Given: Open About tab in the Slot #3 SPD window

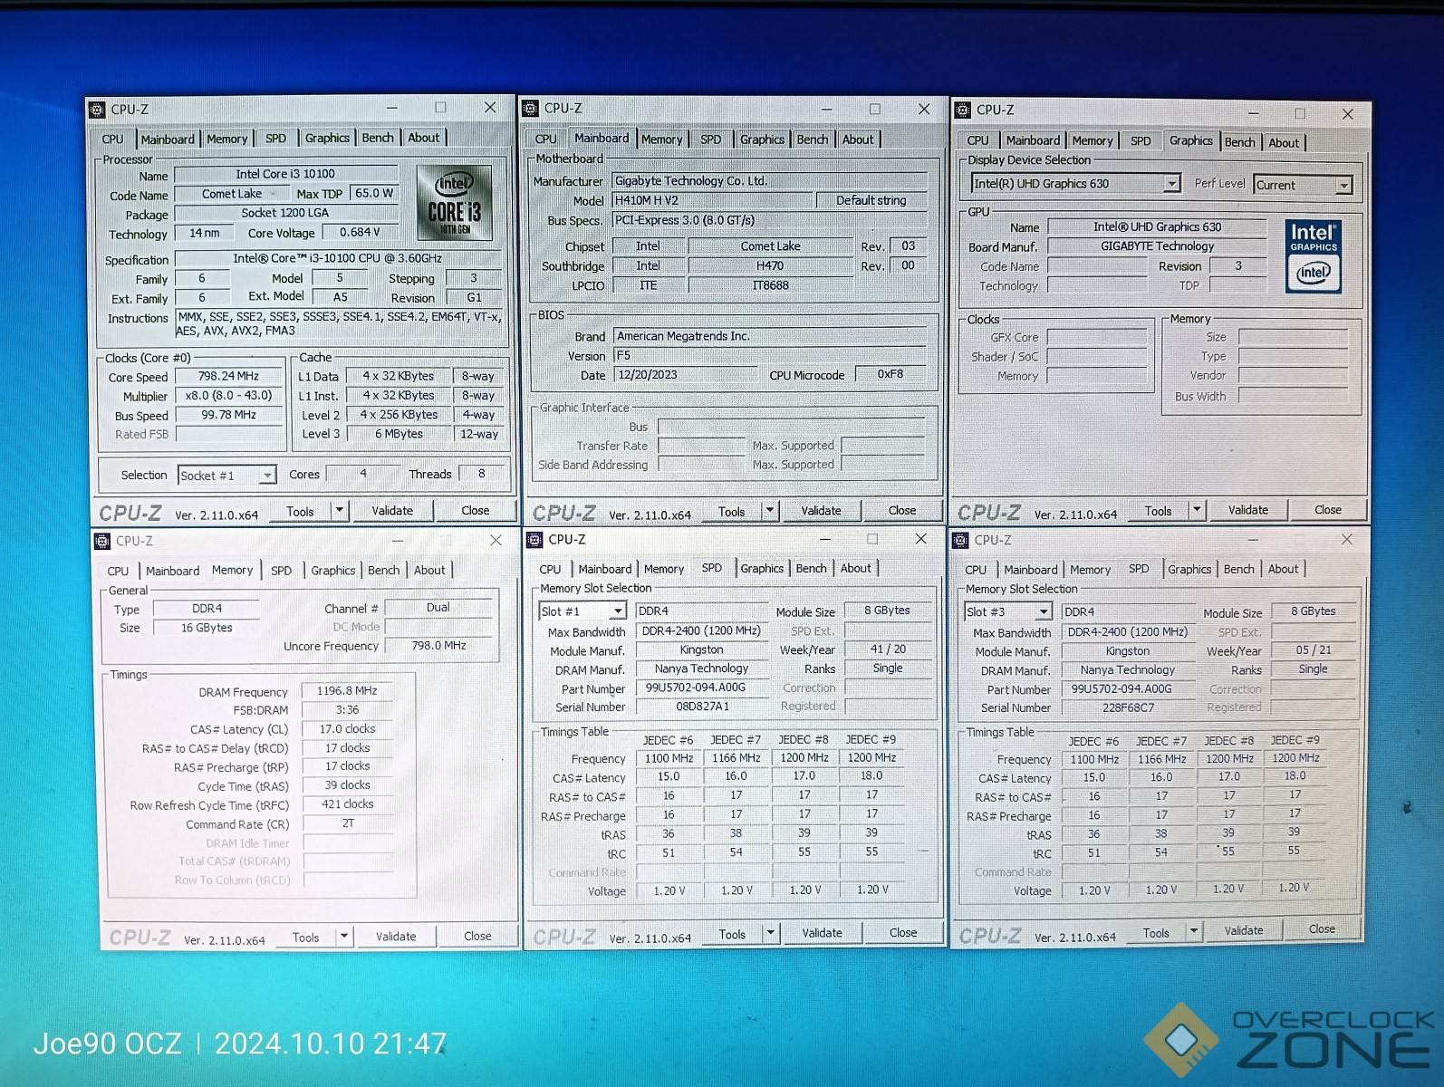Looking at the screenshot, I should pyautogui.click(x=1283, y=570).
